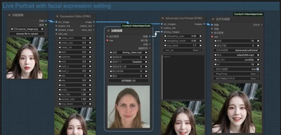The height and width of the screenshot is (135, 281).
Task: Collapse the Advanced Live Portrait node dot
Action: (x=163, y=18)
